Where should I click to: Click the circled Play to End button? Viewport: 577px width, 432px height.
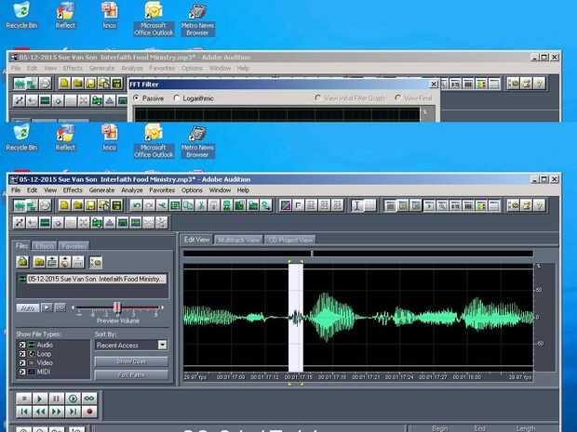tap(73, 399)
